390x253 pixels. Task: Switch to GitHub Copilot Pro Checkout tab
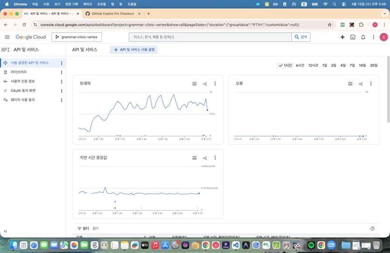(x=113, y=14)
